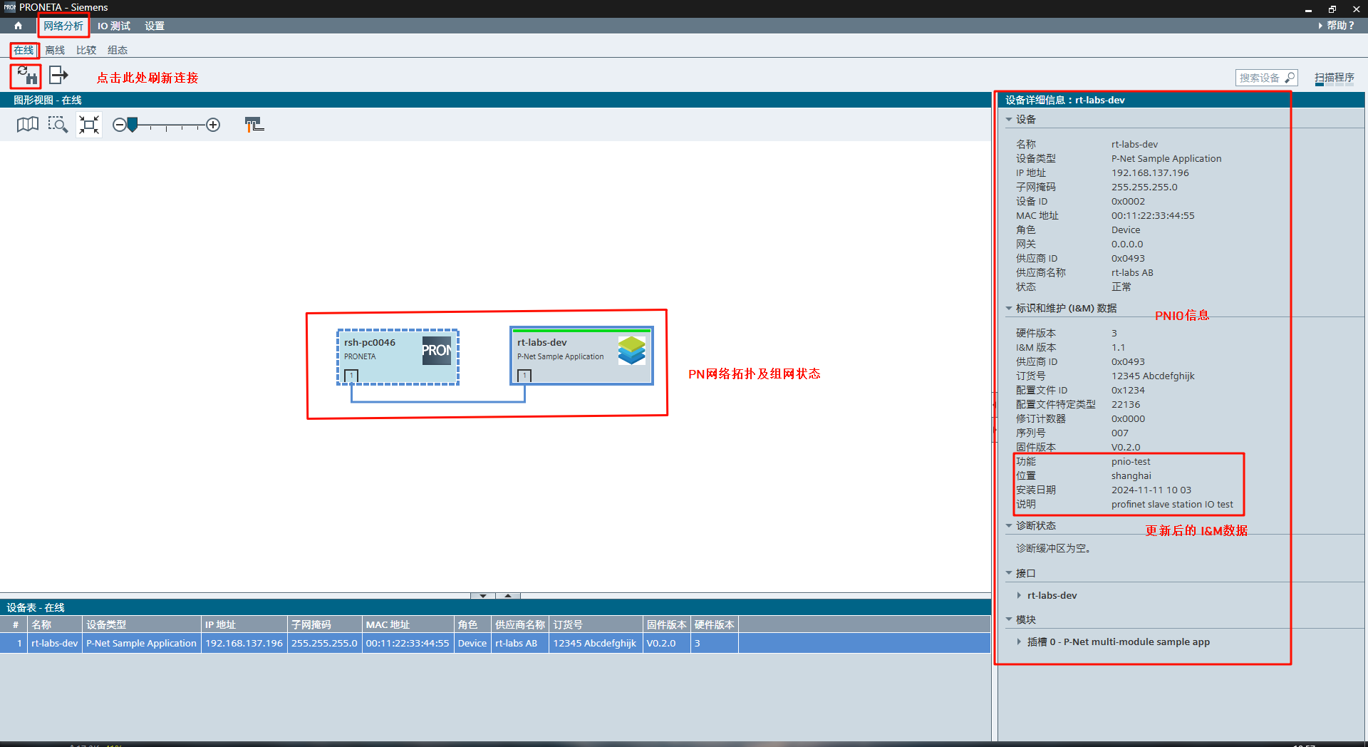1368x747 pixels.
Task: Switch to the 离线 tab
Action: point(55,51)
